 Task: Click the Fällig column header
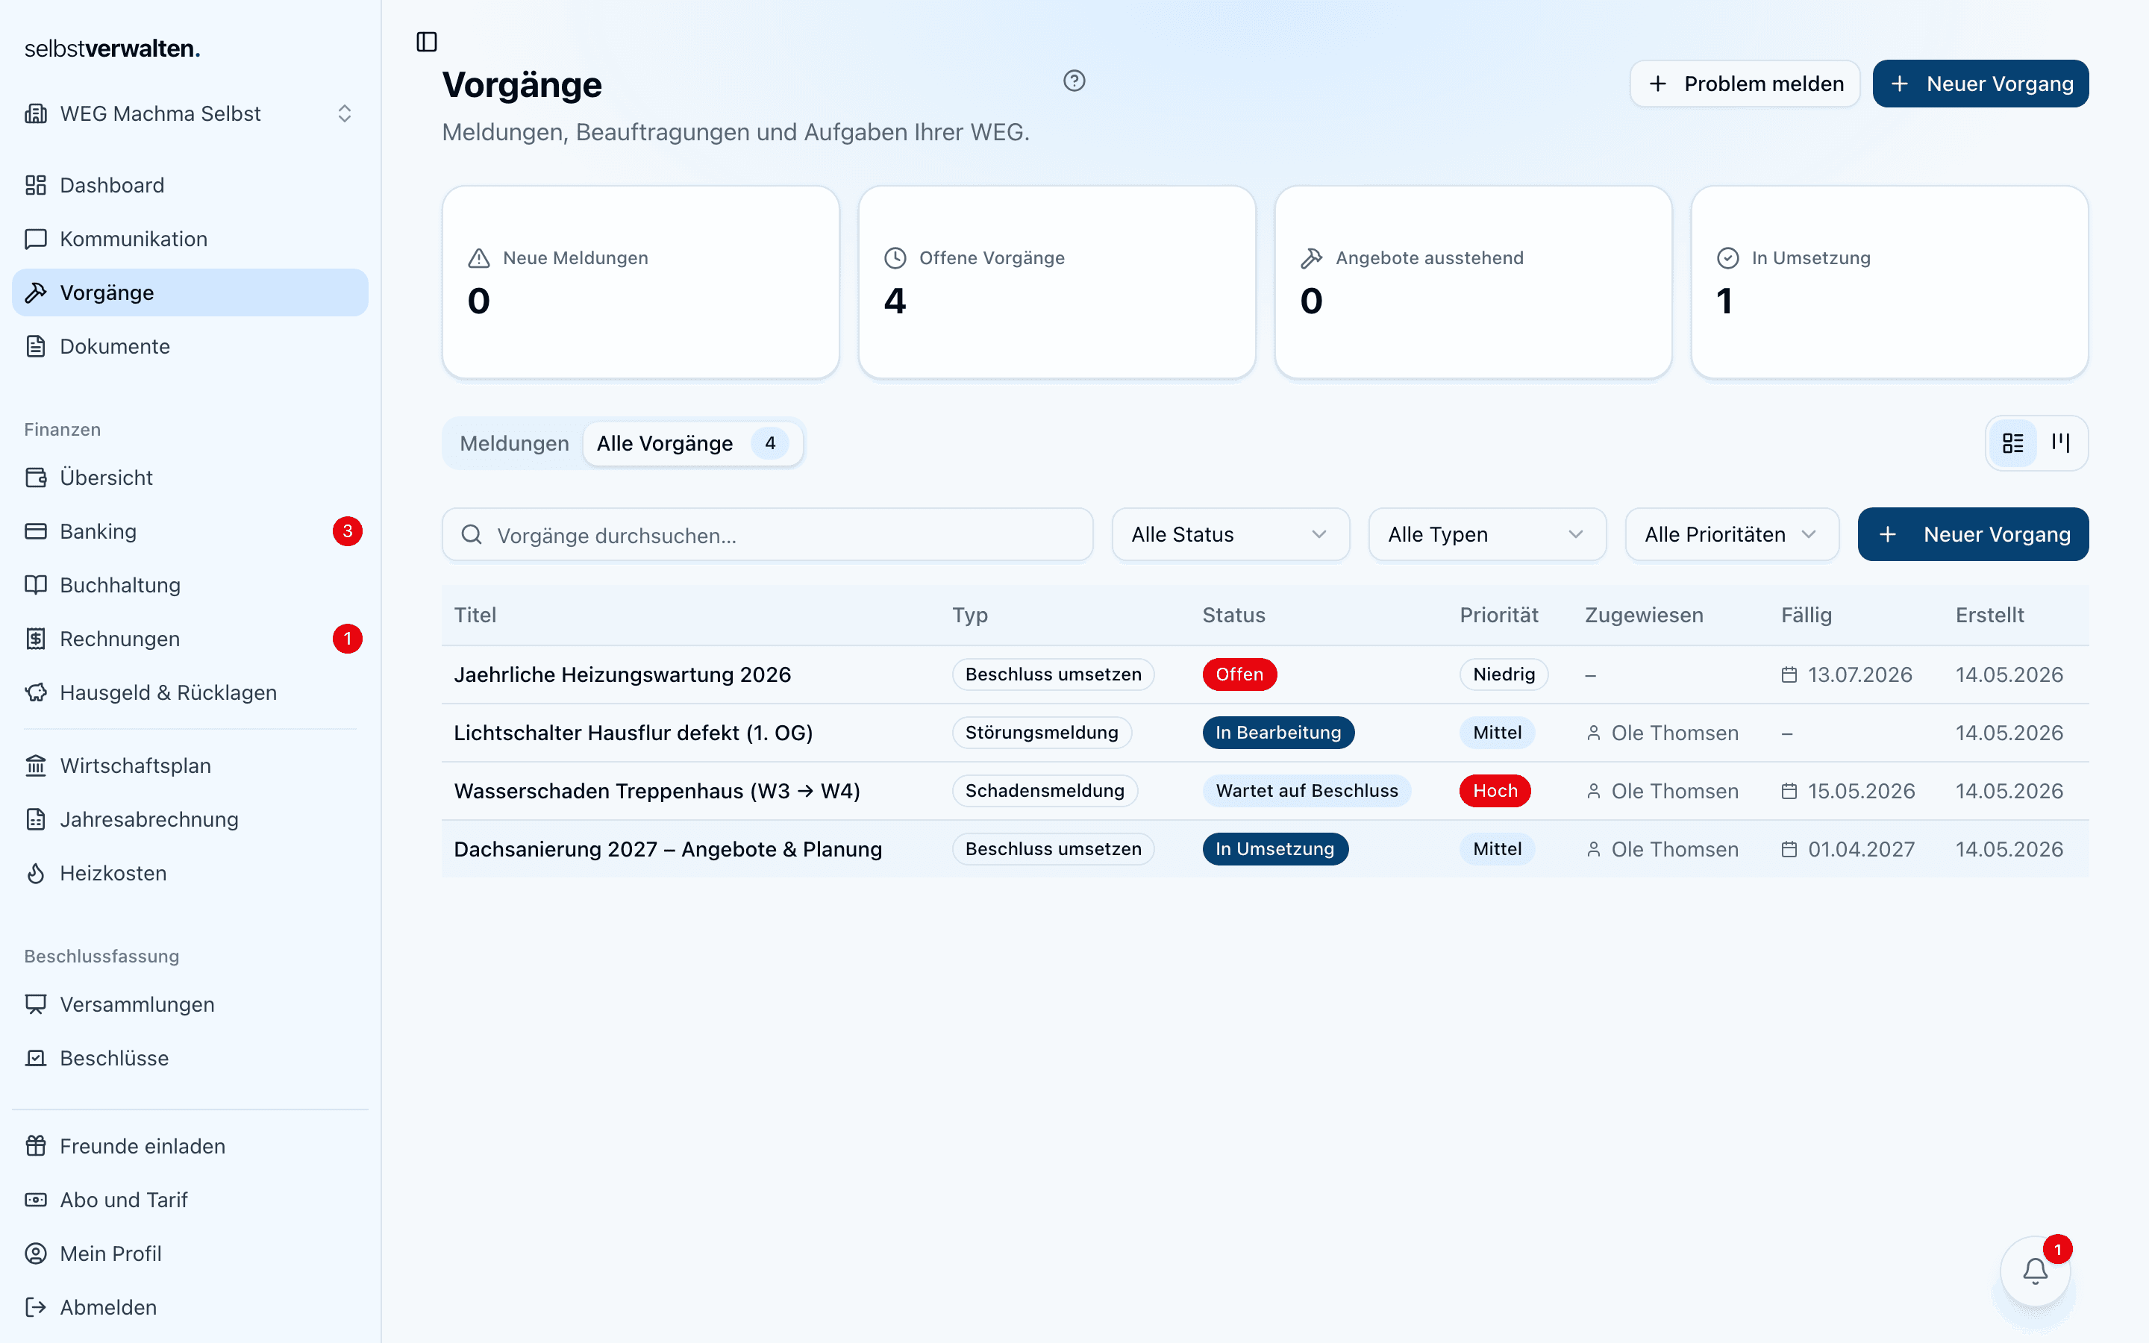[x=1807, y=615]
